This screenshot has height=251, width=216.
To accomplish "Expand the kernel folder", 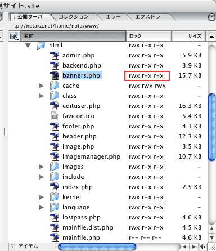I will [41, 198].
